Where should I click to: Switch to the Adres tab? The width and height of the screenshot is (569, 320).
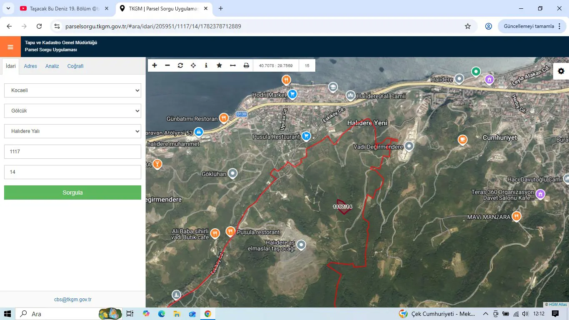[x=30, y=66]
